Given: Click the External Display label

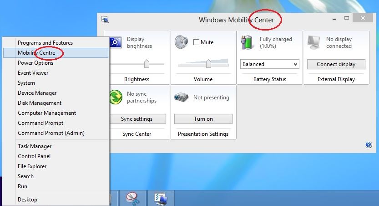Looking at the screenshot, I should pos(336,79).
